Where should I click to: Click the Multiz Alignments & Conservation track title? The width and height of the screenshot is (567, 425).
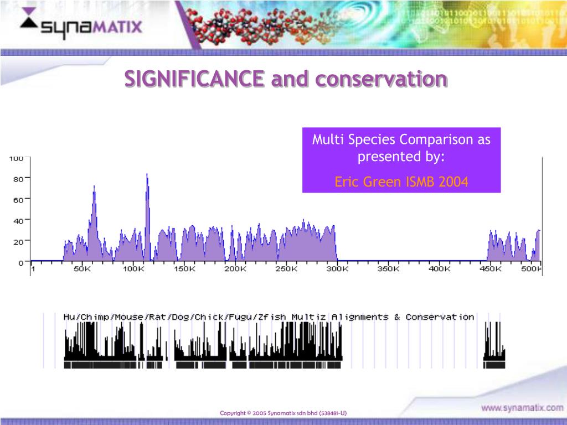[269, 317]
